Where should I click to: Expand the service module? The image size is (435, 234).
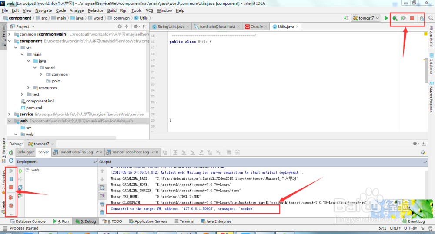(x=10, y=114)
